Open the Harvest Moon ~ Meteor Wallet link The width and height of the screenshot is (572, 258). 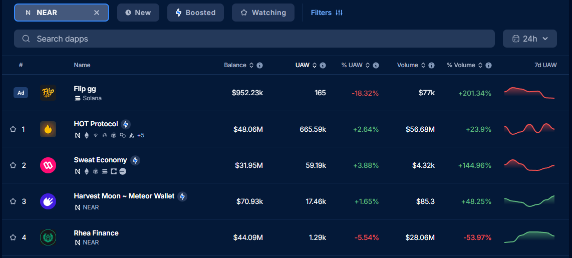click(124, 196)
